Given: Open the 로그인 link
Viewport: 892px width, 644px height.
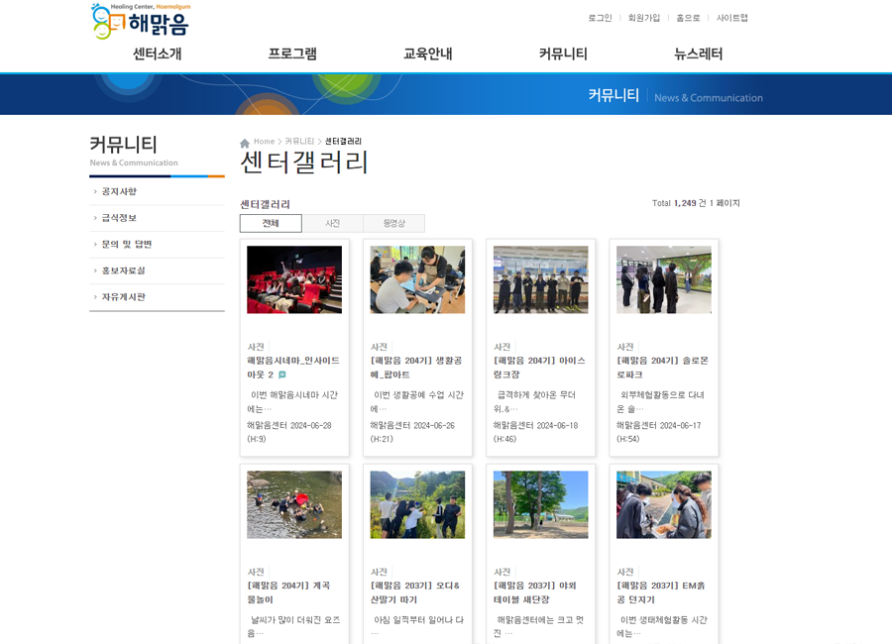Looking at the screenshot, I should [x=600, y=18].
